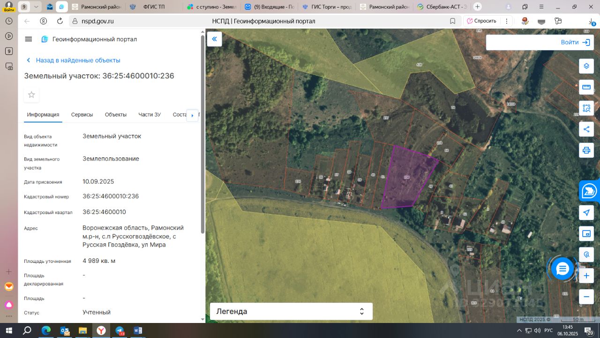Collapse the side panel with double chevron
The width and height of the screenshot is (600, 338).
coord(214,39)
